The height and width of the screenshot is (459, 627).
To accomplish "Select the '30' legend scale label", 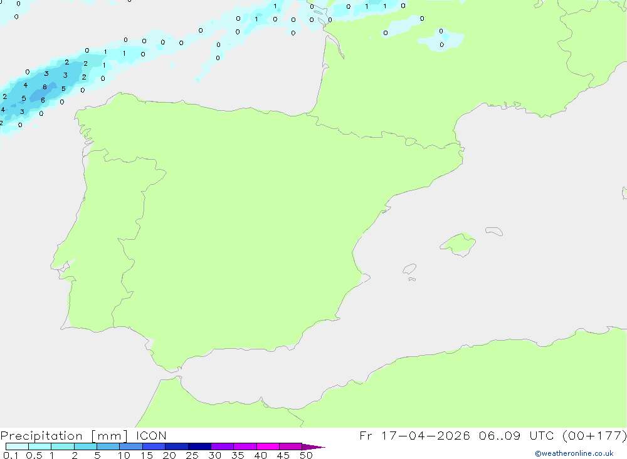I will 214,455.
